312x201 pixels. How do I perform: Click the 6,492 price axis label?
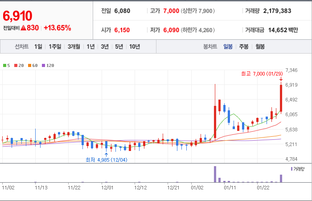[x=291, y=100]
